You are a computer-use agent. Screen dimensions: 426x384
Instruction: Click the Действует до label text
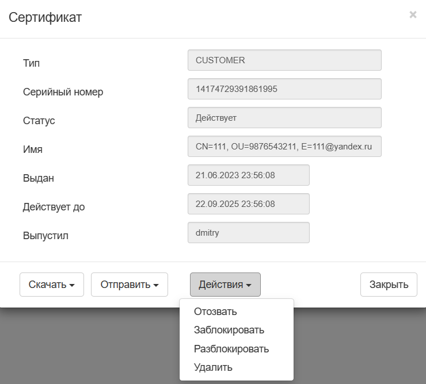[x=54, y=207]
